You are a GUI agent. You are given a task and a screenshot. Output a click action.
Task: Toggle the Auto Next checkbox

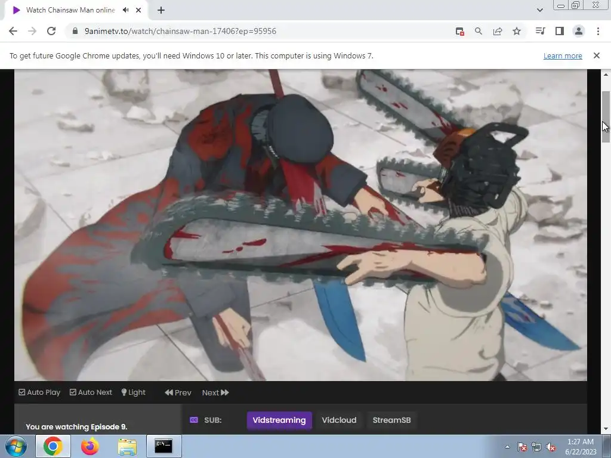click(91, 392)
